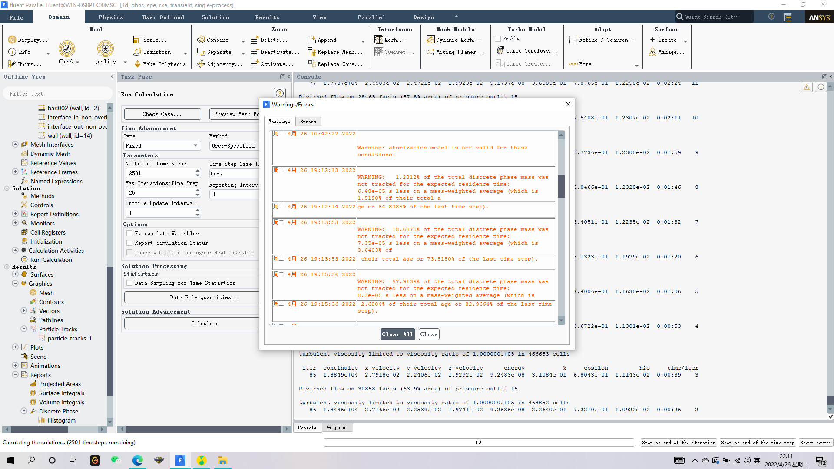Enable Data Sampling for Time Statistics
Viewport: 834px width, 469px height.
coord(129,283)
